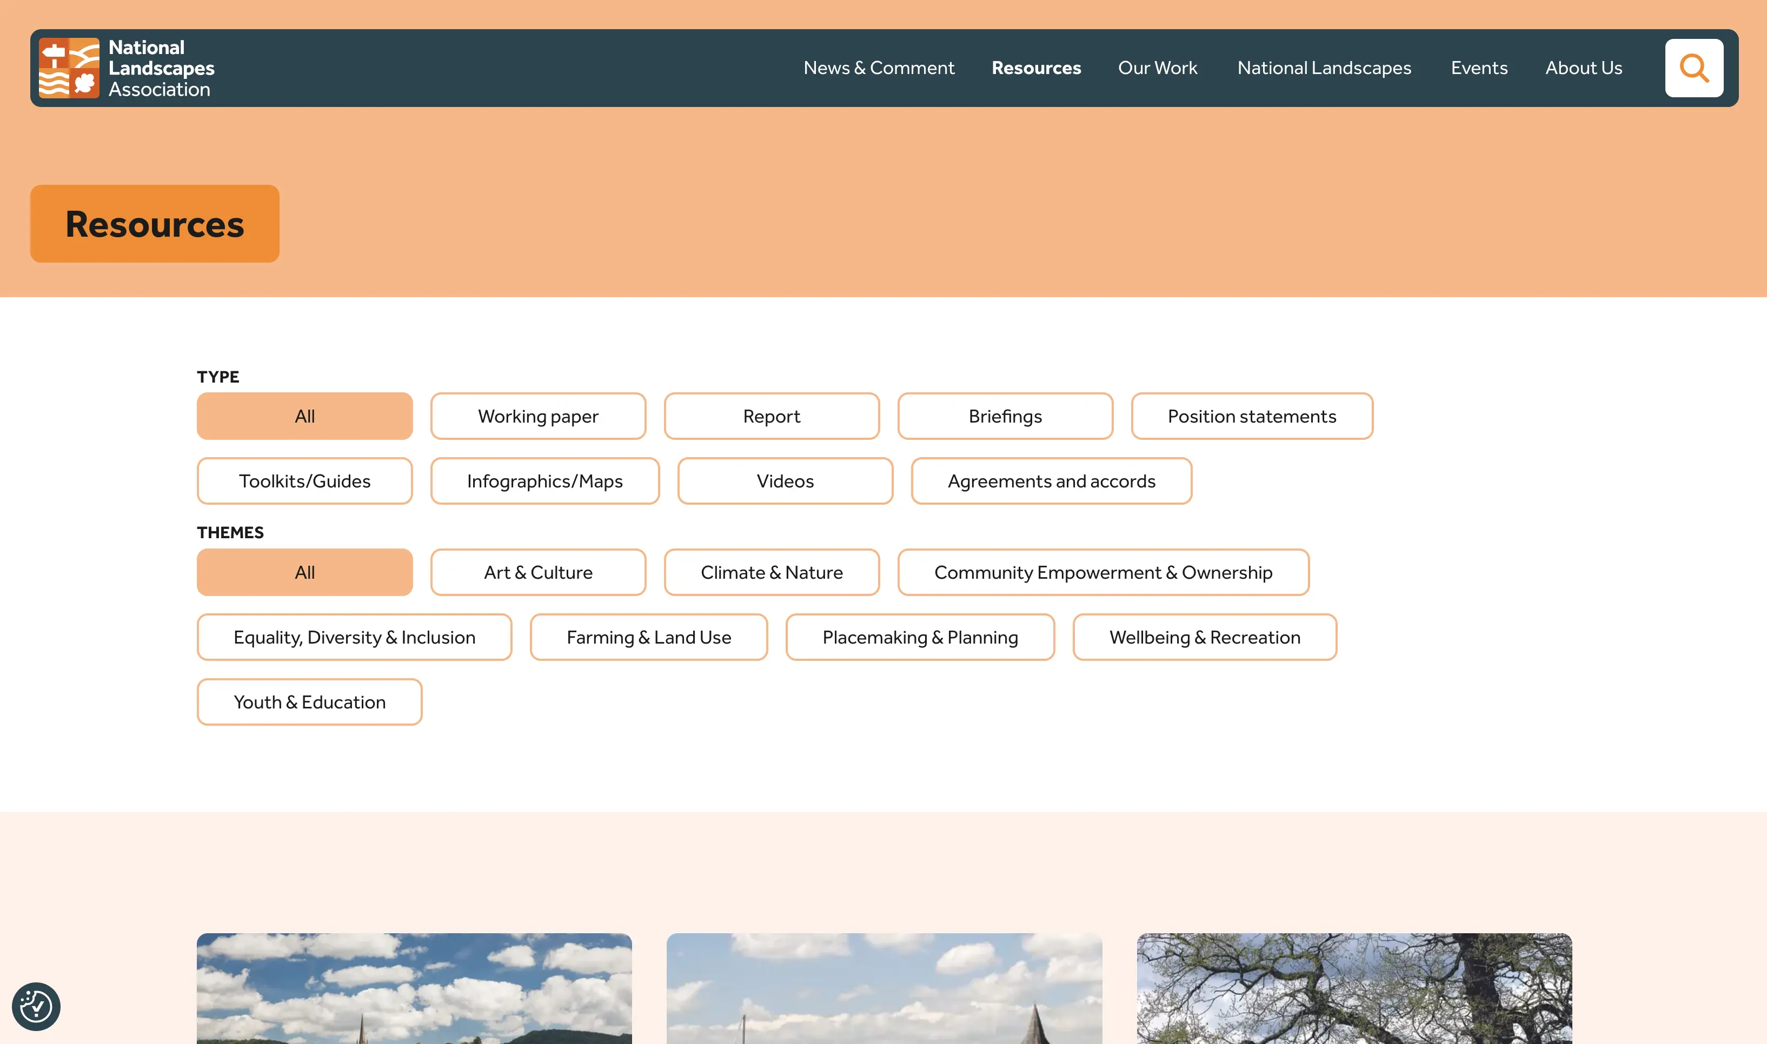Viewport: 1767px width, 1044px height.
Task: Open the About Us menu item
Action: (x=1583, y=68)
